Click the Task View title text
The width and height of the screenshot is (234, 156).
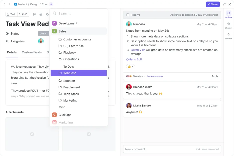(x=27, y=24)
